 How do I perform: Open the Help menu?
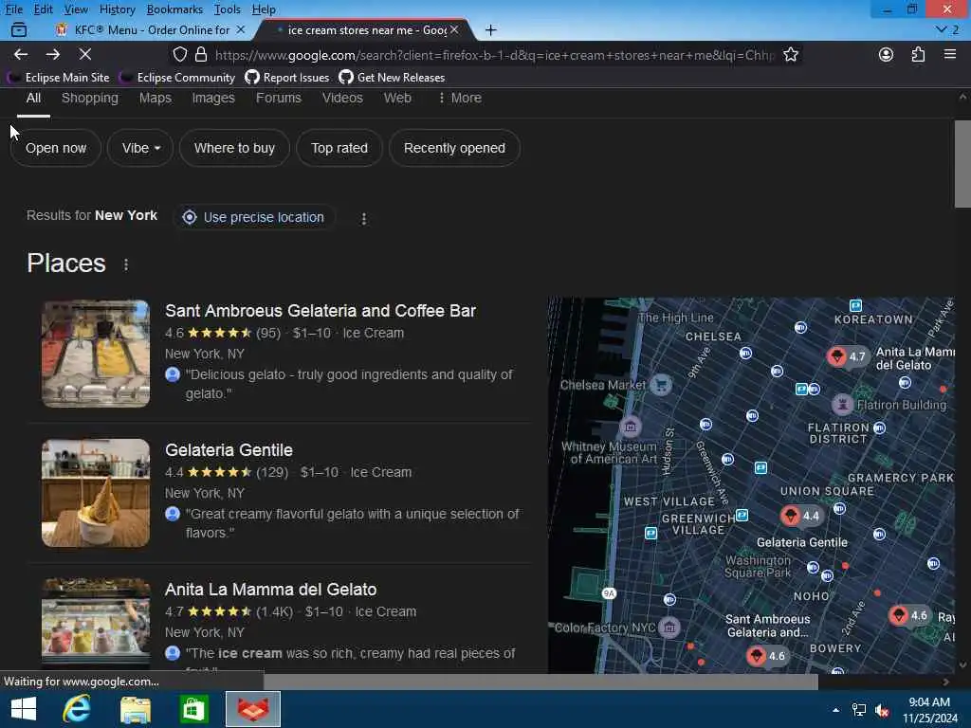264,9
